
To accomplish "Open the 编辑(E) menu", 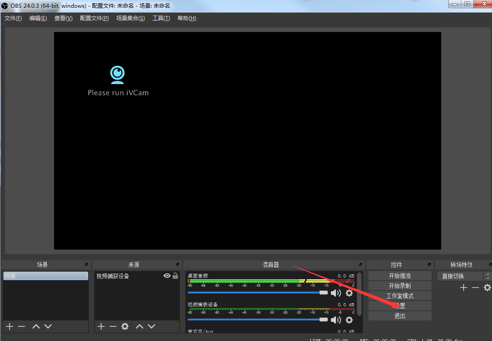I will coord(38,18).
